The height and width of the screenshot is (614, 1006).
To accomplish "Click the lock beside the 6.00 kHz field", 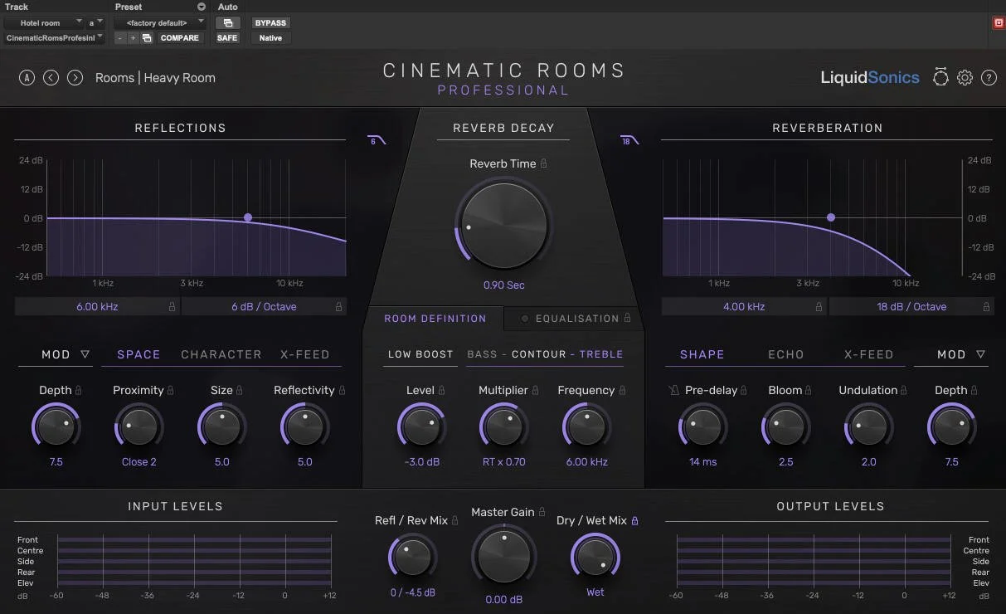I will tap(173, 306).
